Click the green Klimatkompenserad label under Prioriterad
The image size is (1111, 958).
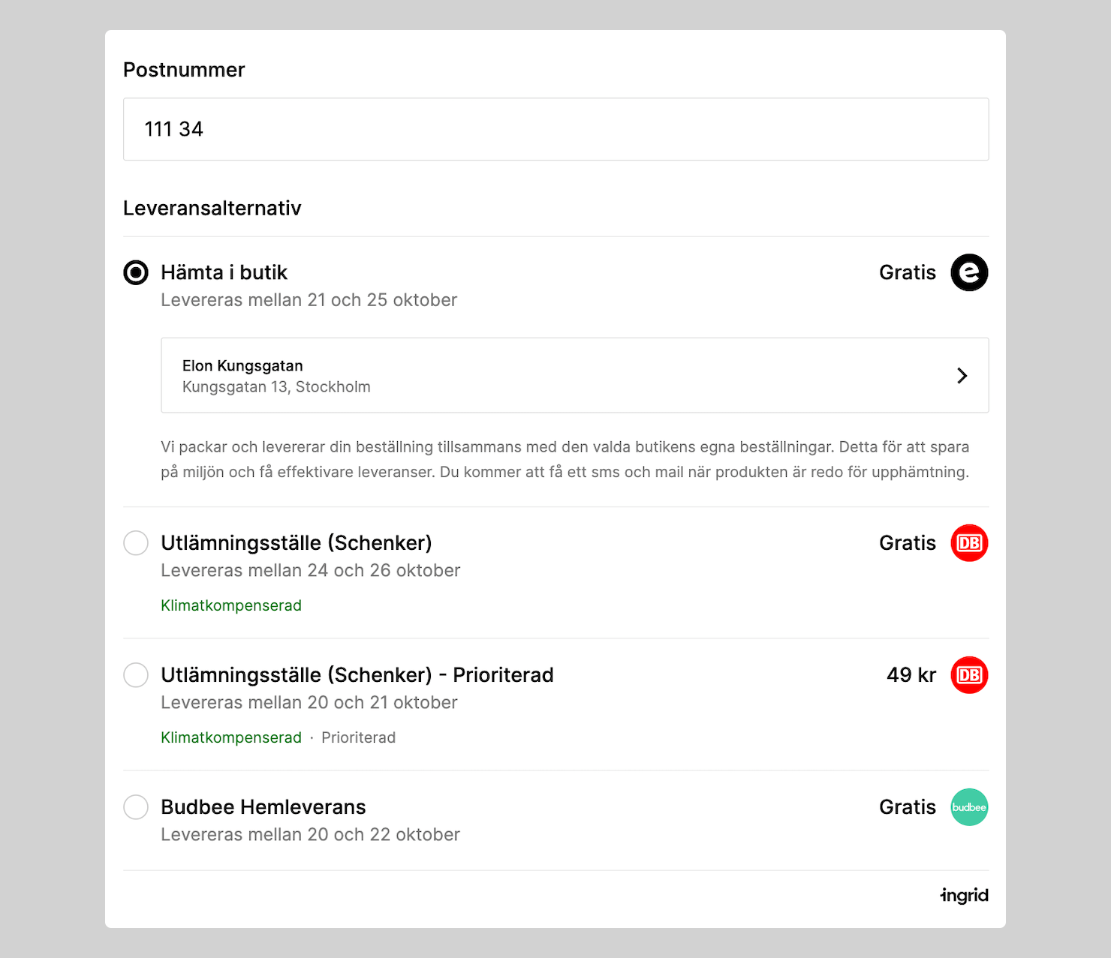pos(231,737)
